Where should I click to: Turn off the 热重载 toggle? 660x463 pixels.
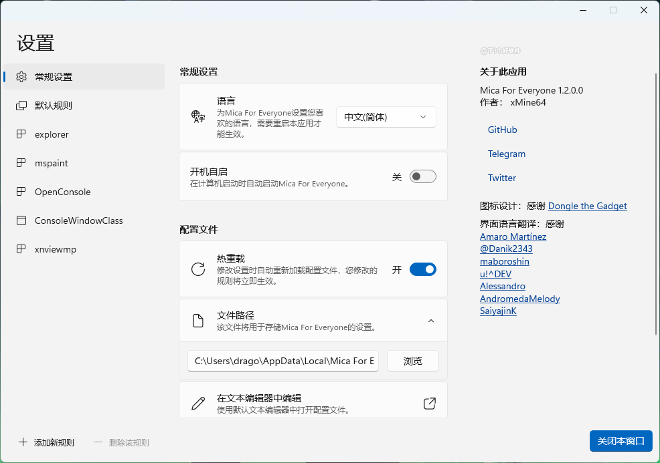click(422, 269)
